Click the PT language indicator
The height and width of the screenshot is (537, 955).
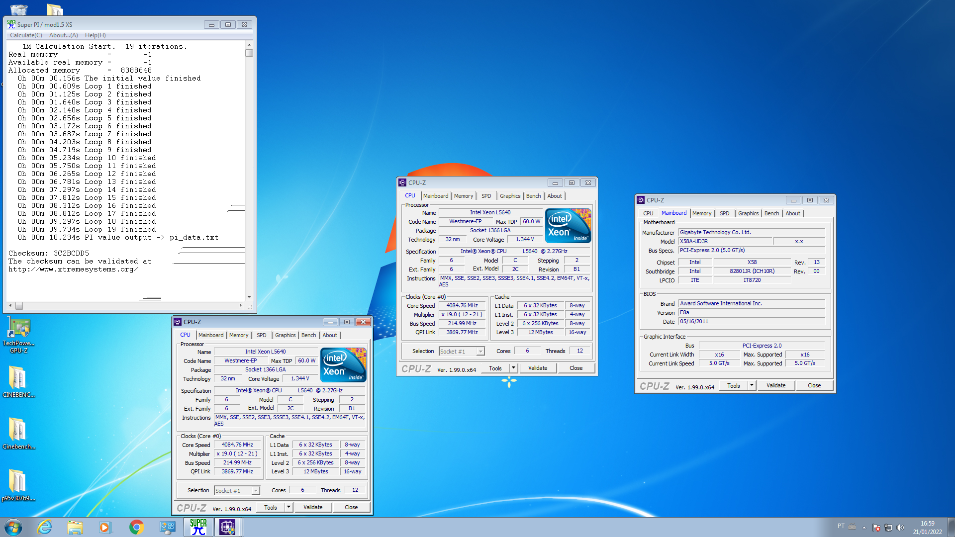[841, 526]
